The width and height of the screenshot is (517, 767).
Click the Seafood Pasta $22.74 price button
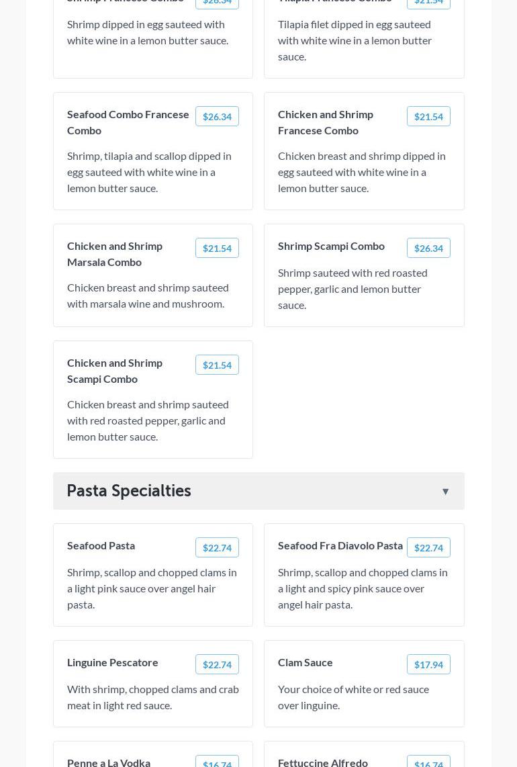217,548
